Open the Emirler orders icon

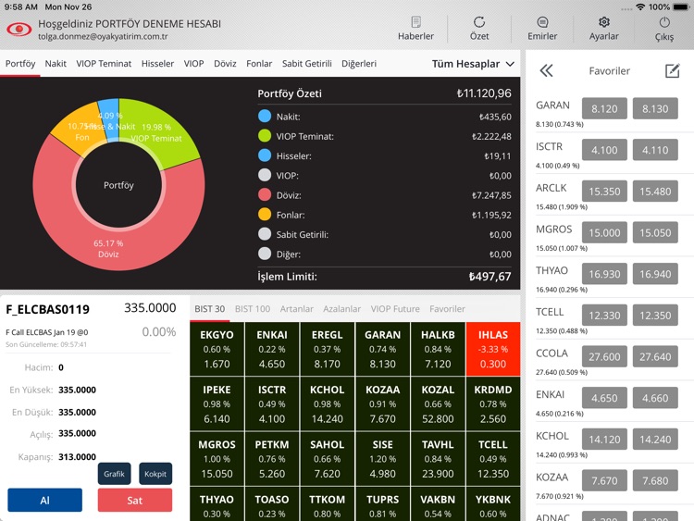pos(542,22)
